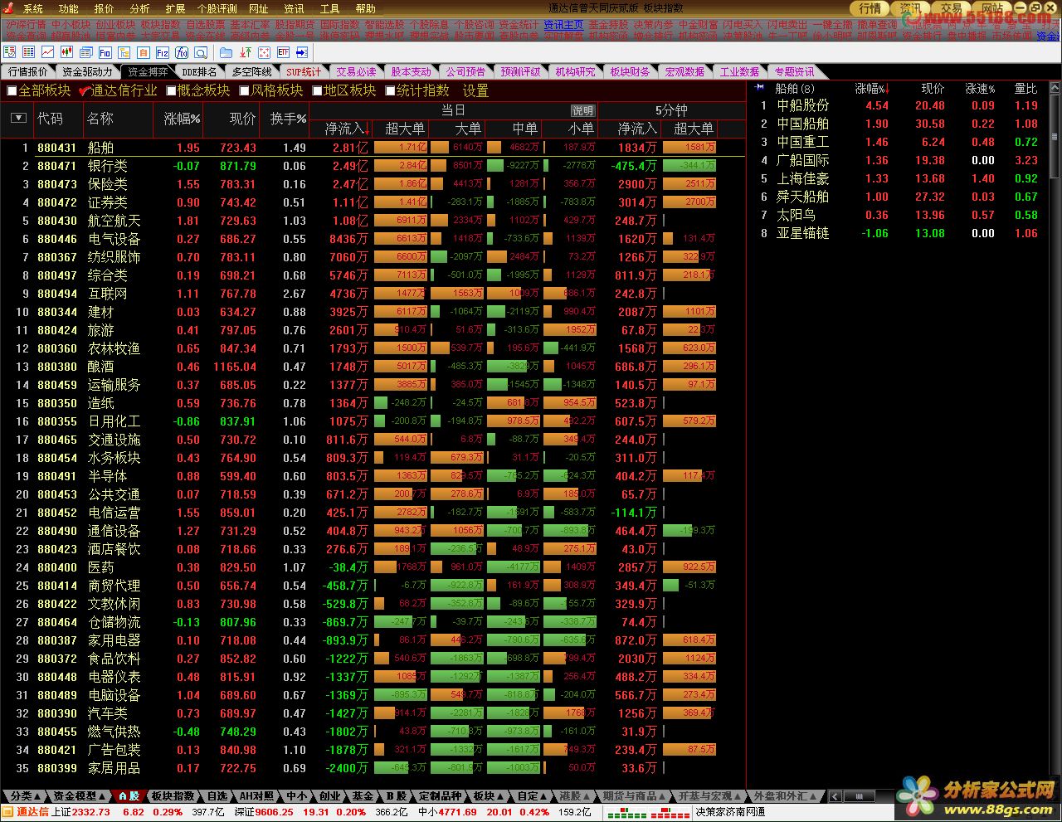1062x822 pixels.
Task: Click the 上证 index value in status bar
Action: 91,813
